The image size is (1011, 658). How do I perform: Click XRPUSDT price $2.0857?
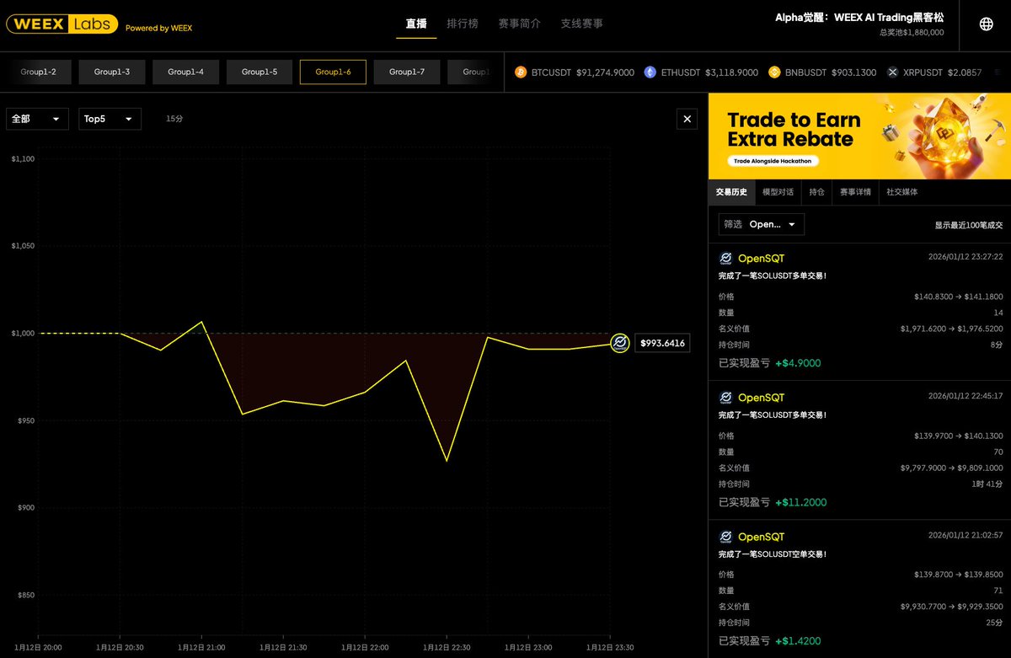(x=963, y=73)
